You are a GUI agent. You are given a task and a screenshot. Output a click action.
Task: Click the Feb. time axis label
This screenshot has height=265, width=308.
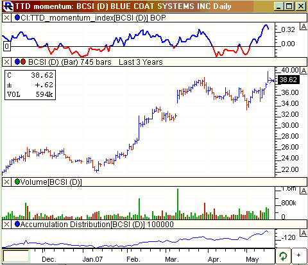[133, 259]
